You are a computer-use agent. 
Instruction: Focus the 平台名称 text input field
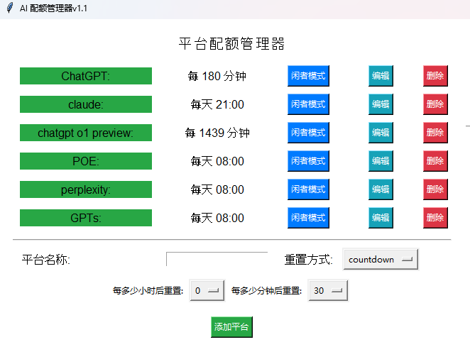pyautogui.click(x=217, y=259)
